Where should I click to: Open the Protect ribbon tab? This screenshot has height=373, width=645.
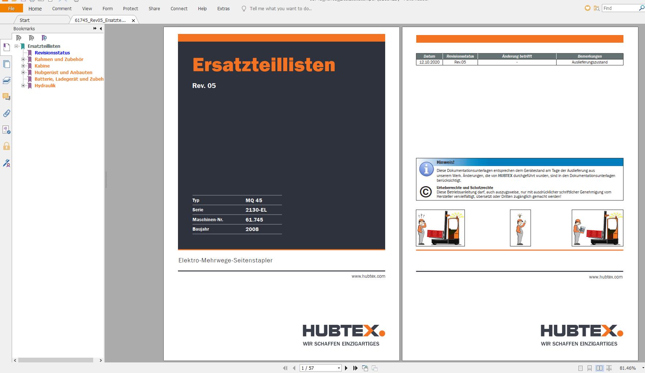pos(130,8)
